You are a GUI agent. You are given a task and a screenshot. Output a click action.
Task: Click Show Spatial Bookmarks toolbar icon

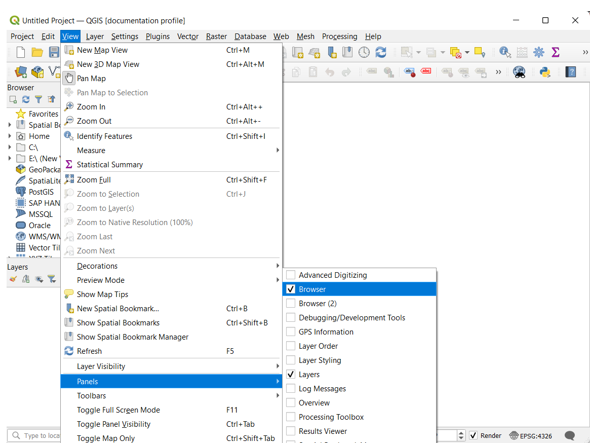click(x=347, y=52)
